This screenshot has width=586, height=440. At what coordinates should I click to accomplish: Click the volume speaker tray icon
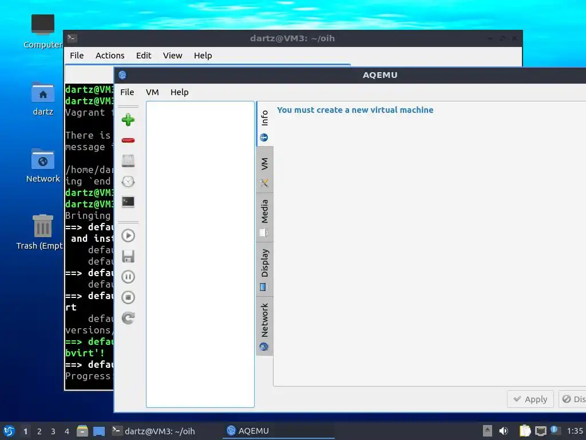click(x=504, y=431)
